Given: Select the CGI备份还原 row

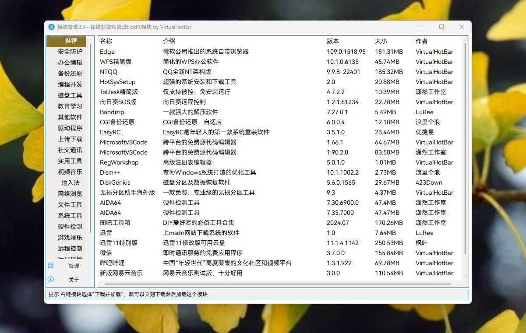Looking at the screenshot, I should (279, 122).
